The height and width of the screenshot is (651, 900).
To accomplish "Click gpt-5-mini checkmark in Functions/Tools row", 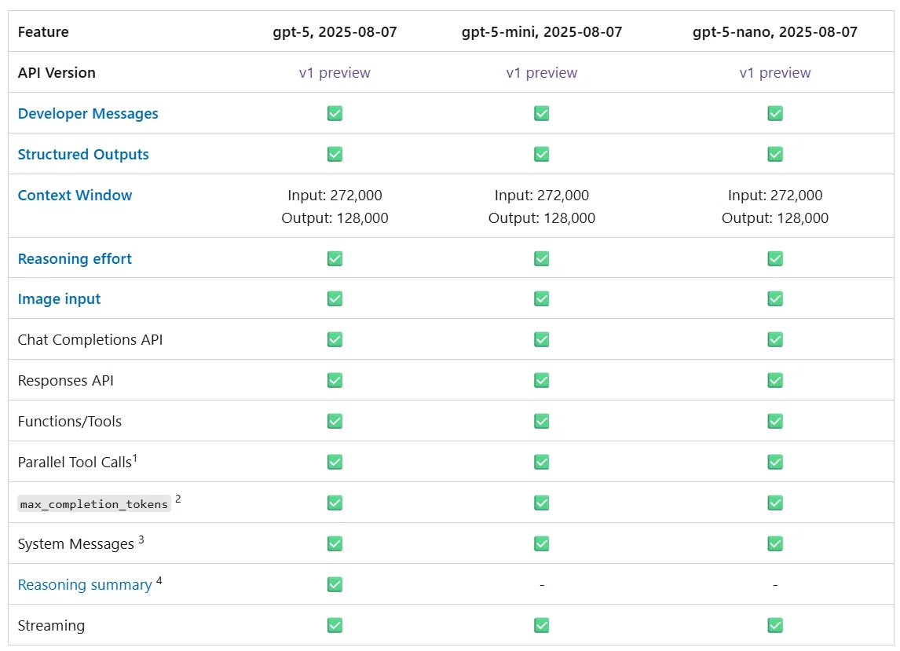I will point(541,422).
